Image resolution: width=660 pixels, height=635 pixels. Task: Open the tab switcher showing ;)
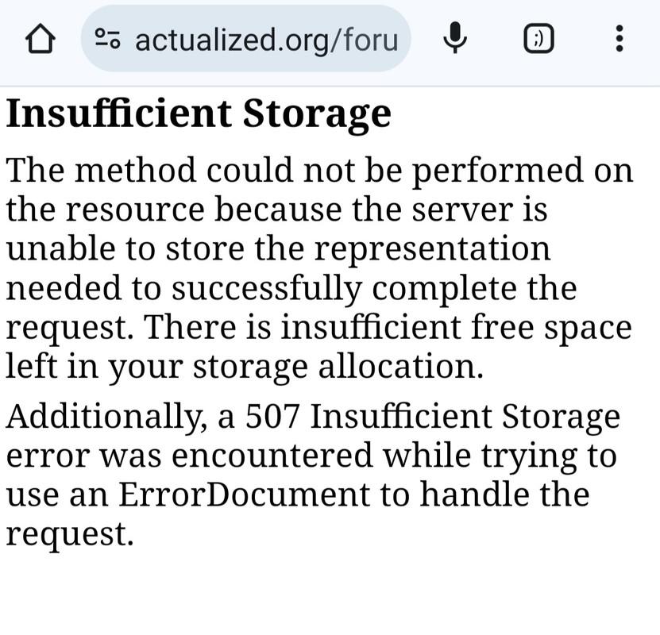[x=538, y=39]
